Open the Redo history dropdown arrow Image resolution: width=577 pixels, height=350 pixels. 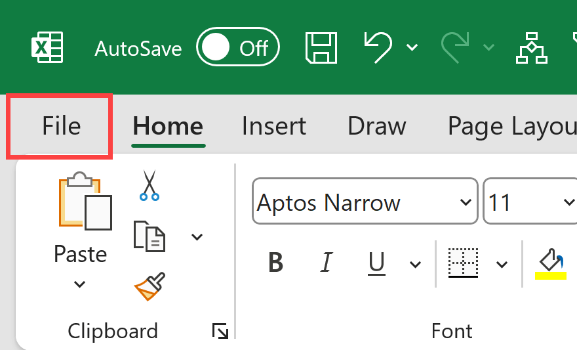tap(489, 47)
